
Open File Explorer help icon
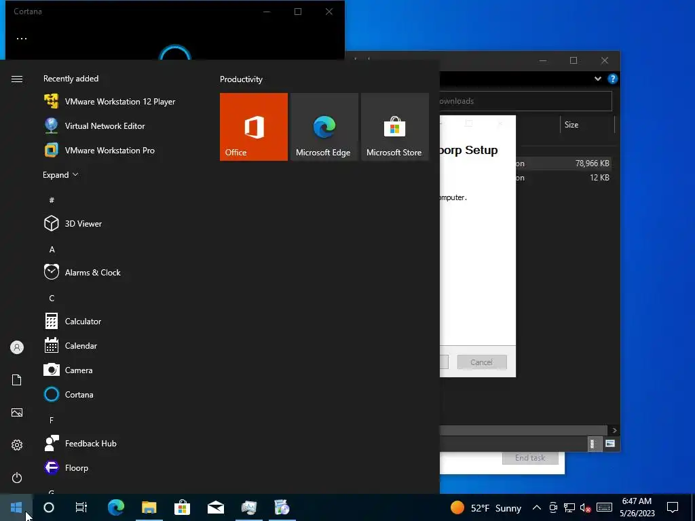(613, 79)
